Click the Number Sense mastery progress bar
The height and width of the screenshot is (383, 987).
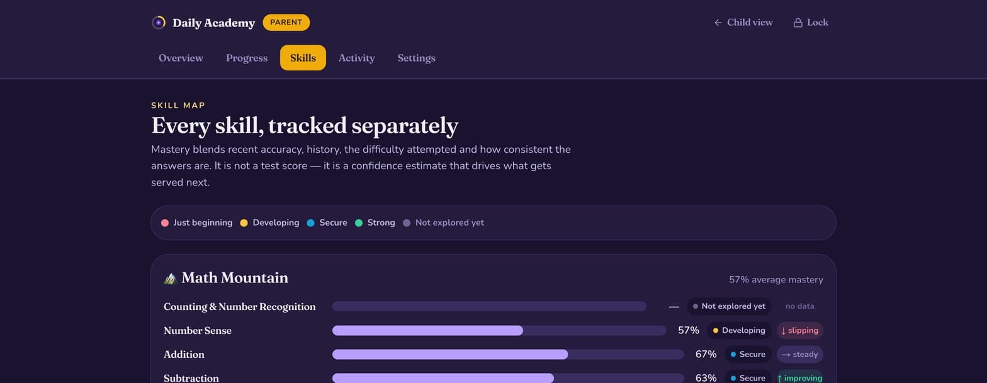point(499,331)
